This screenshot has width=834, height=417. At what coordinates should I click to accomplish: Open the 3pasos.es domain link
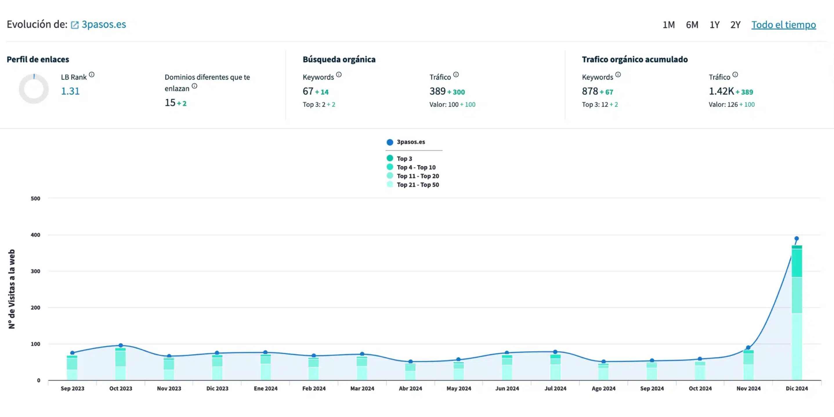[104, 25]
